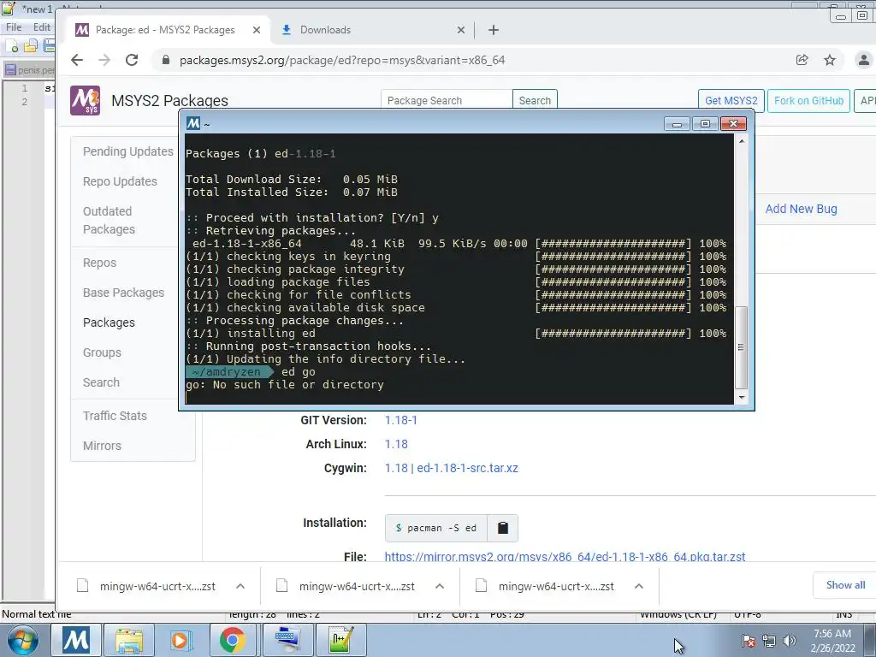Click the MSYS2 terminal scrollbar thumb

(x=742, y=347)
